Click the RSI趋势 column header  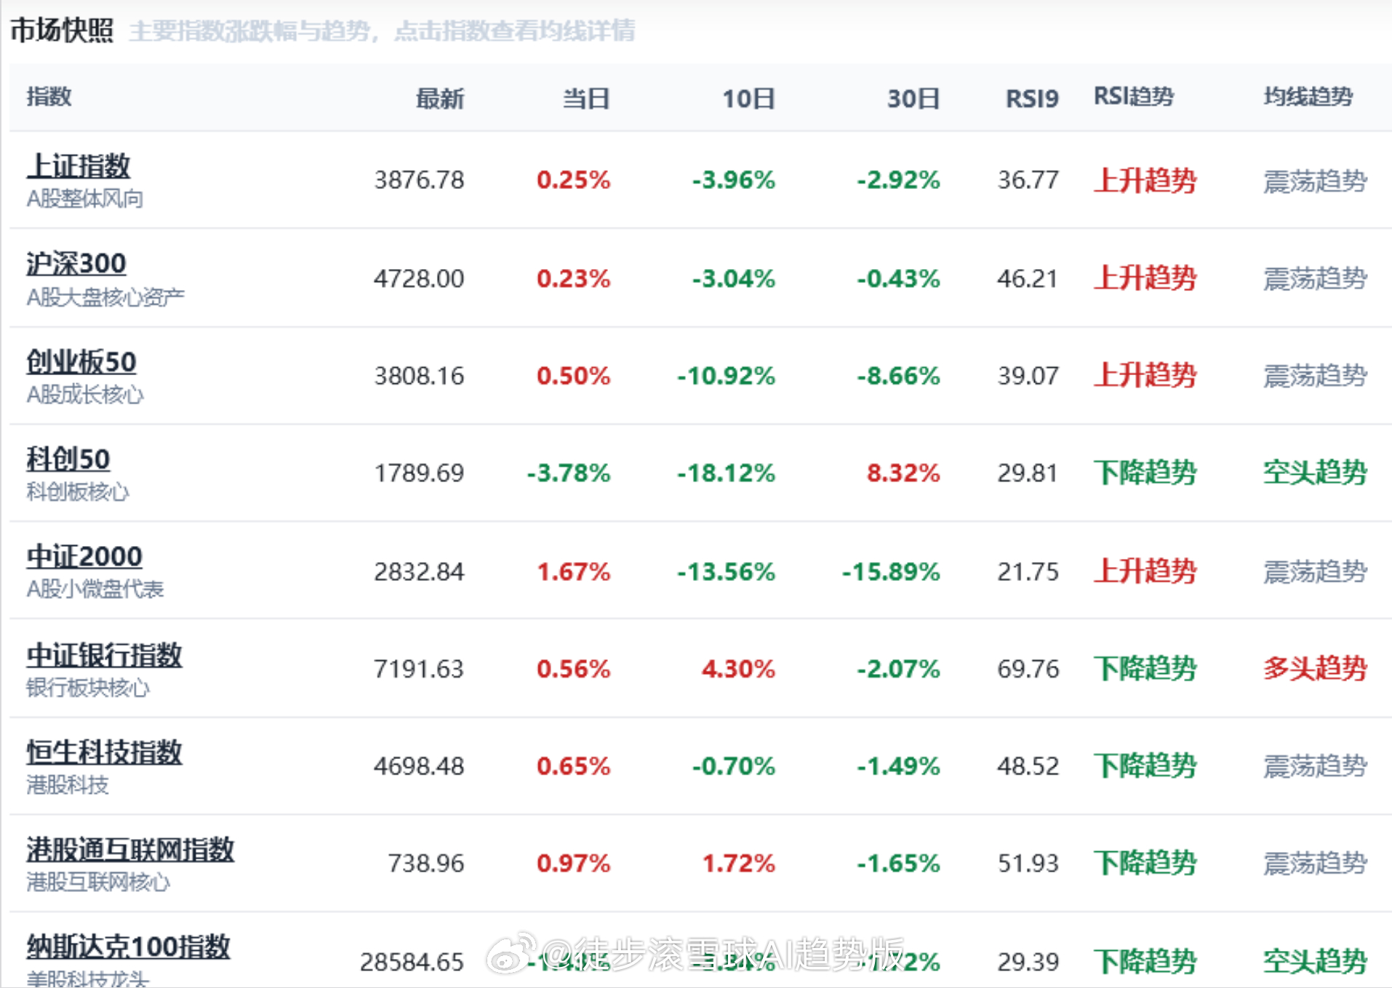1134,97
